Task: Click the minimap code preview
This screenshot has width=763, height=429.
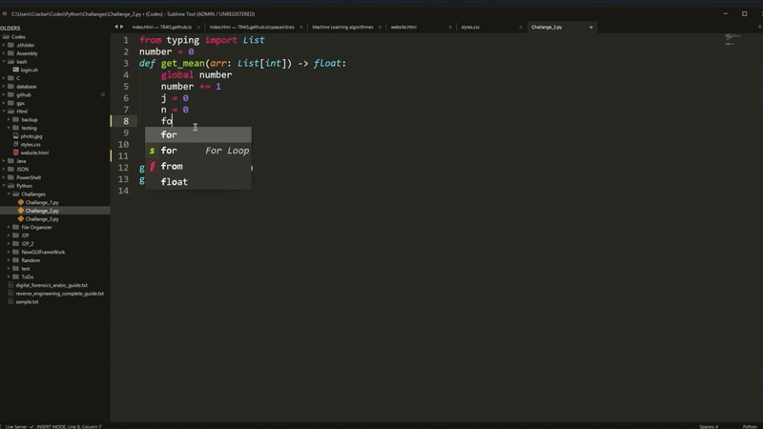Action: 732,40
